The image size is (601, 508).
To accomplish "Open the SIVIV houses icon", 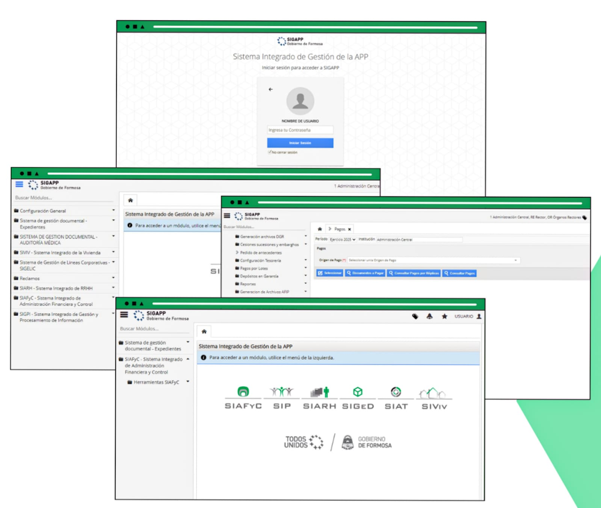I will point(433,393).
